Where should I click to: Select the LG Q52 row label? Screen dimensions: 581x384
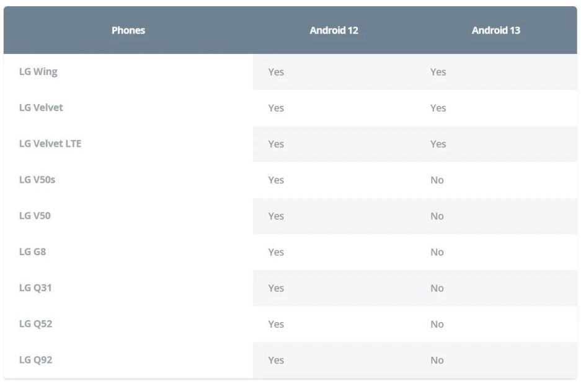pyautogui.click(x=35, y=324)
